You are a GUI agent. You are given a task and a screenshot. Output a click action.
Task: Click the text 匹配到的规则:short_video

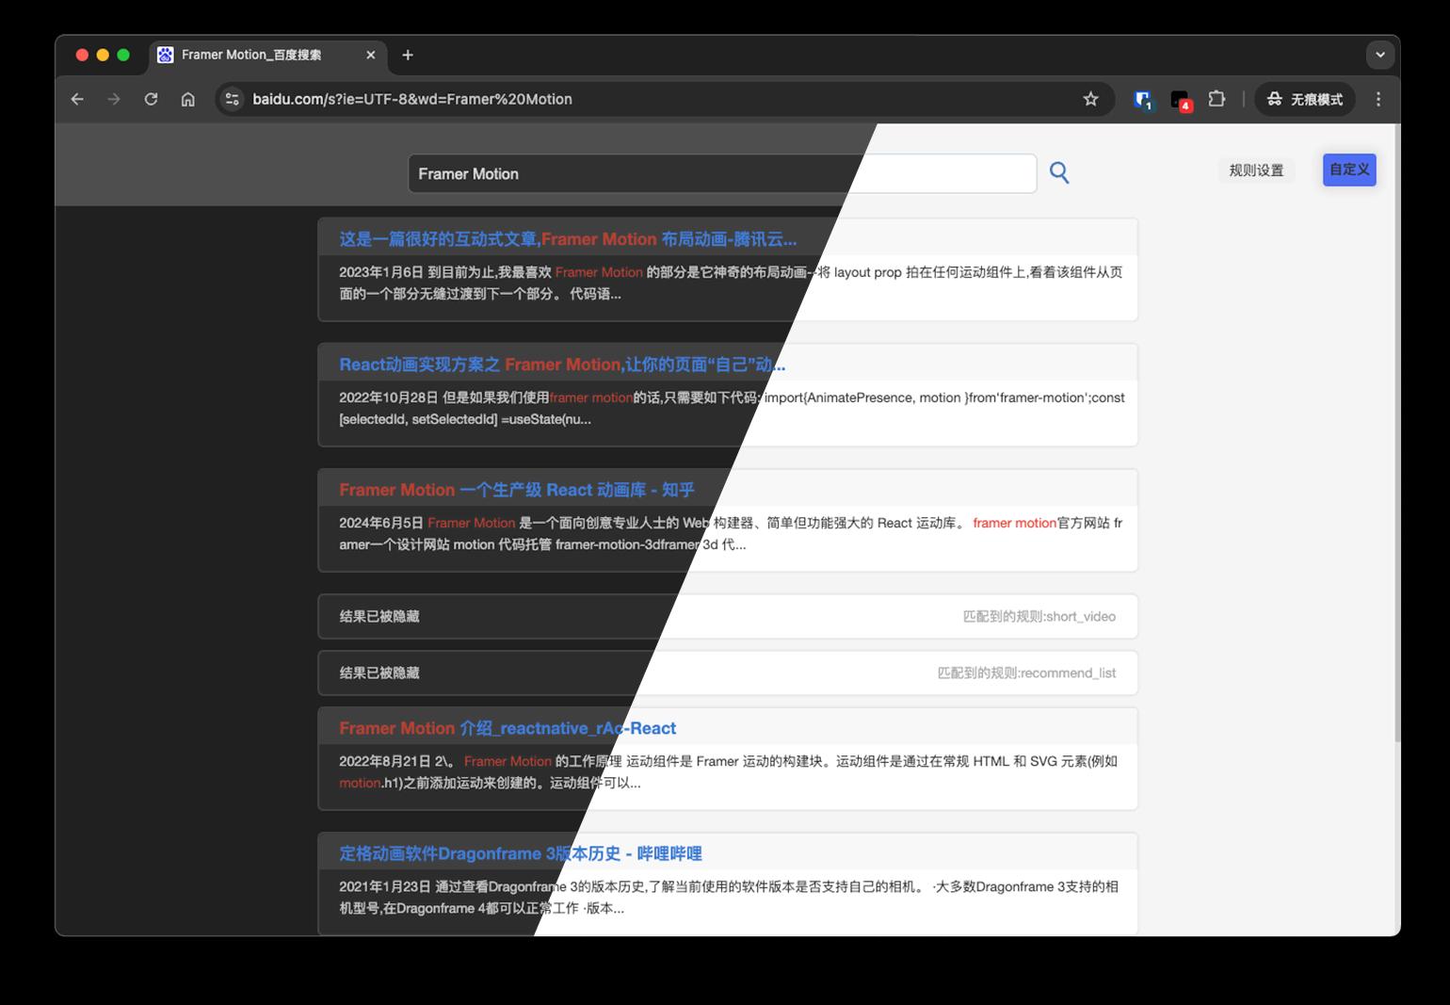click(1039, 617)
